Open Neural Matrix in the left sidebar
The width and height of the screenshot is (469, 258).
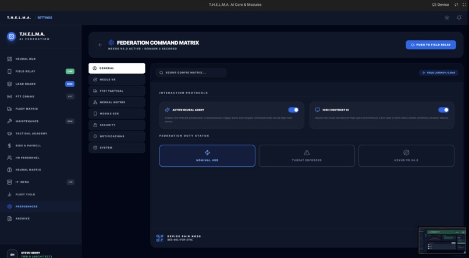(41, 170)
